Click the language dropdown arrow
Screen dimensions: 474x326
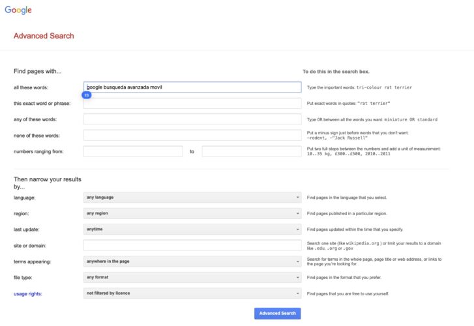pos(297,197)
